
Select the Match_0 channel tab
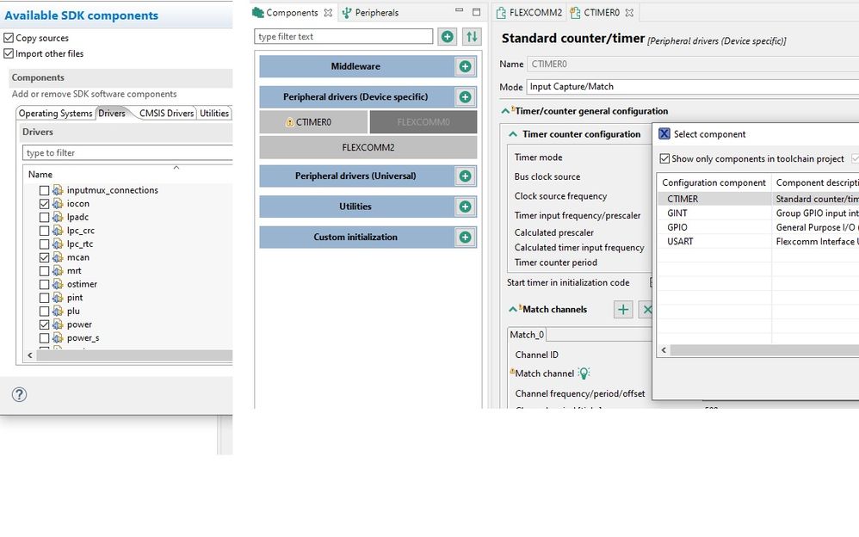tap(527, 334)
